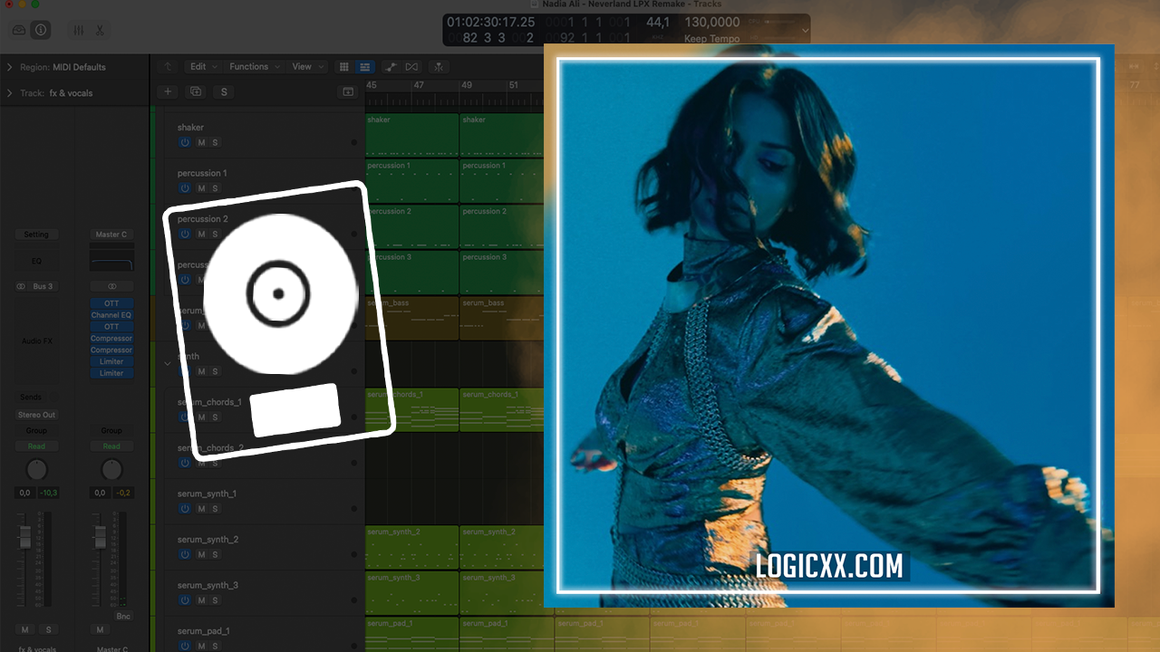Click the Bnc bounce button

pos(123,616)
